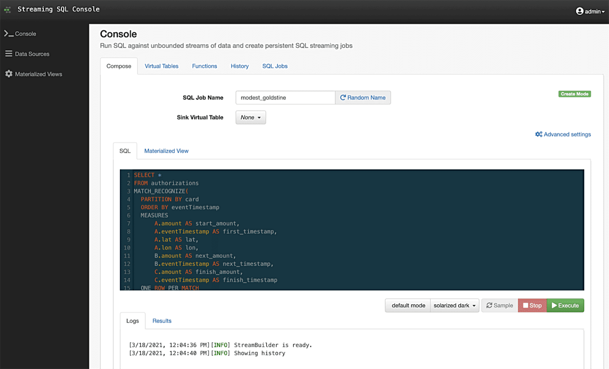Show the Results tab
Viewport: 609px width, 369px height.
[162, 321]
